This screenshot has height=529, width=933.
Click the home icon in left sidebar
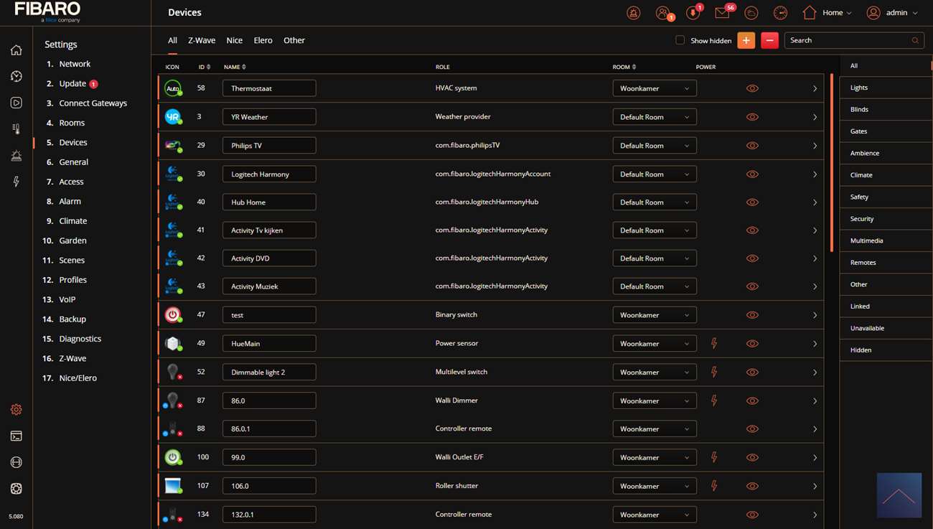16,50
